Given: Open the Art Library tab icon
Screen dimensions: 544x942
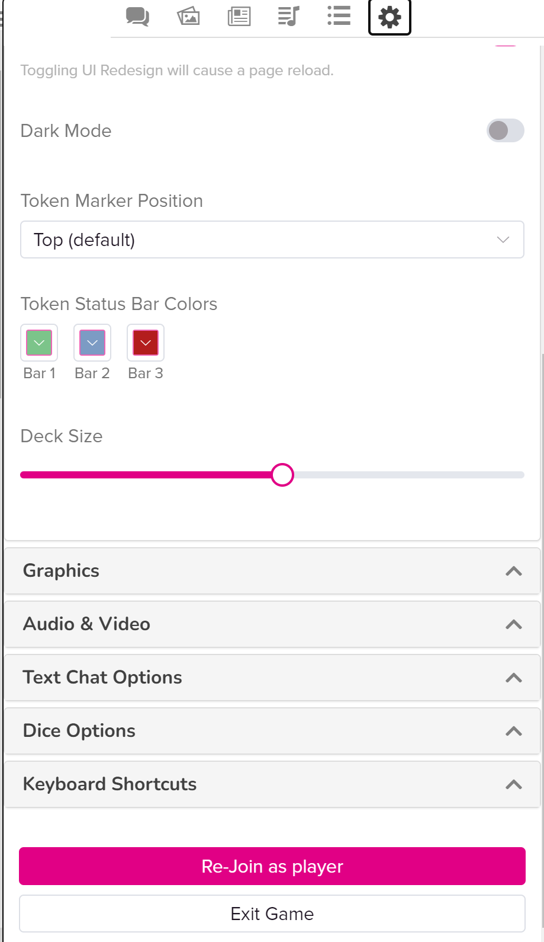Looking at the screenshot, I should (188, 16).
